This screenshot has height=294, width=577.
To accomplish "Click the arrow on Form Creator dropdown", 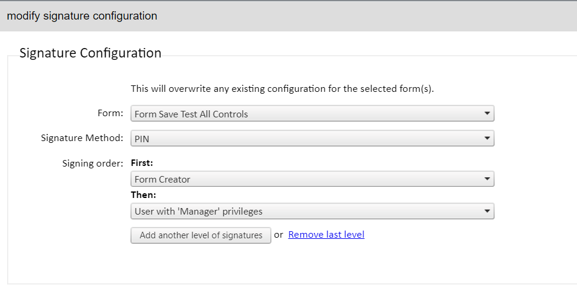I will click(x=487, y=178).
